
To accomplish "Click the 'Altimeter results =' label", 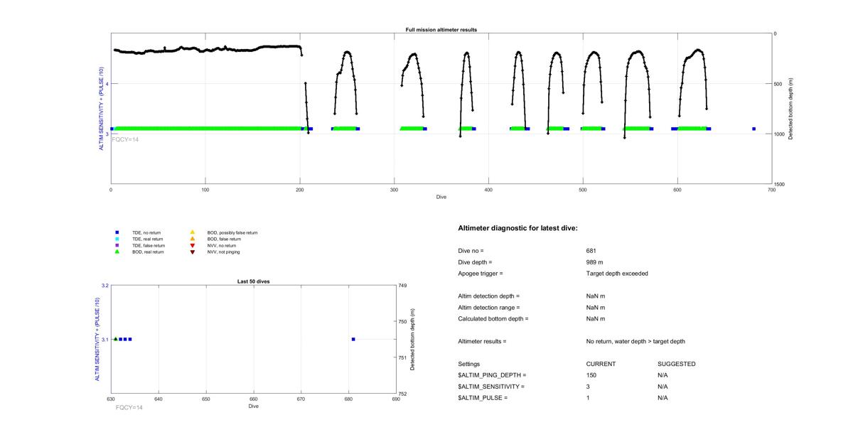I will 483,342.
